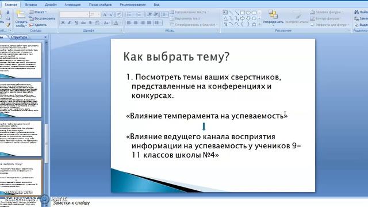Click the Найти button

pos(361,12)
